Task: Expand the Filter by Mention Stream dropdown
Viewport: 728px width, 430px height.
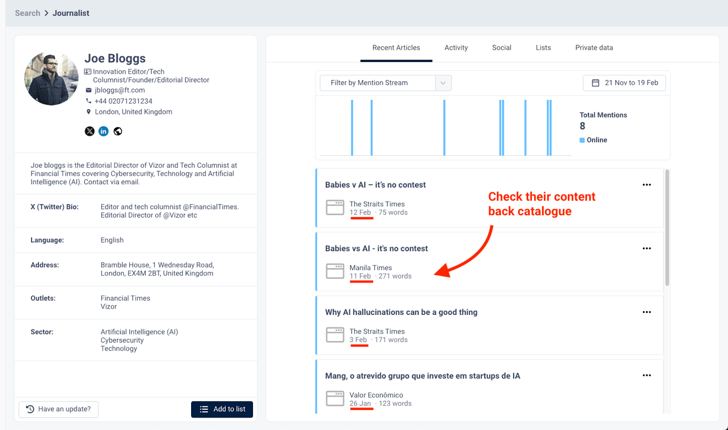Action: (x=443, y=82)
